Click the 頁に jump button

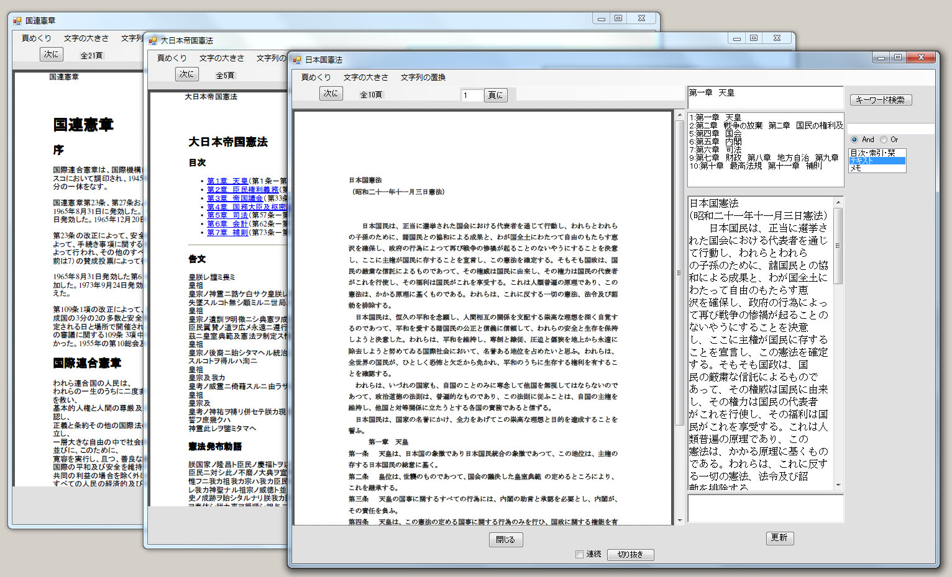pyautogui.click(x=495, y=95)
